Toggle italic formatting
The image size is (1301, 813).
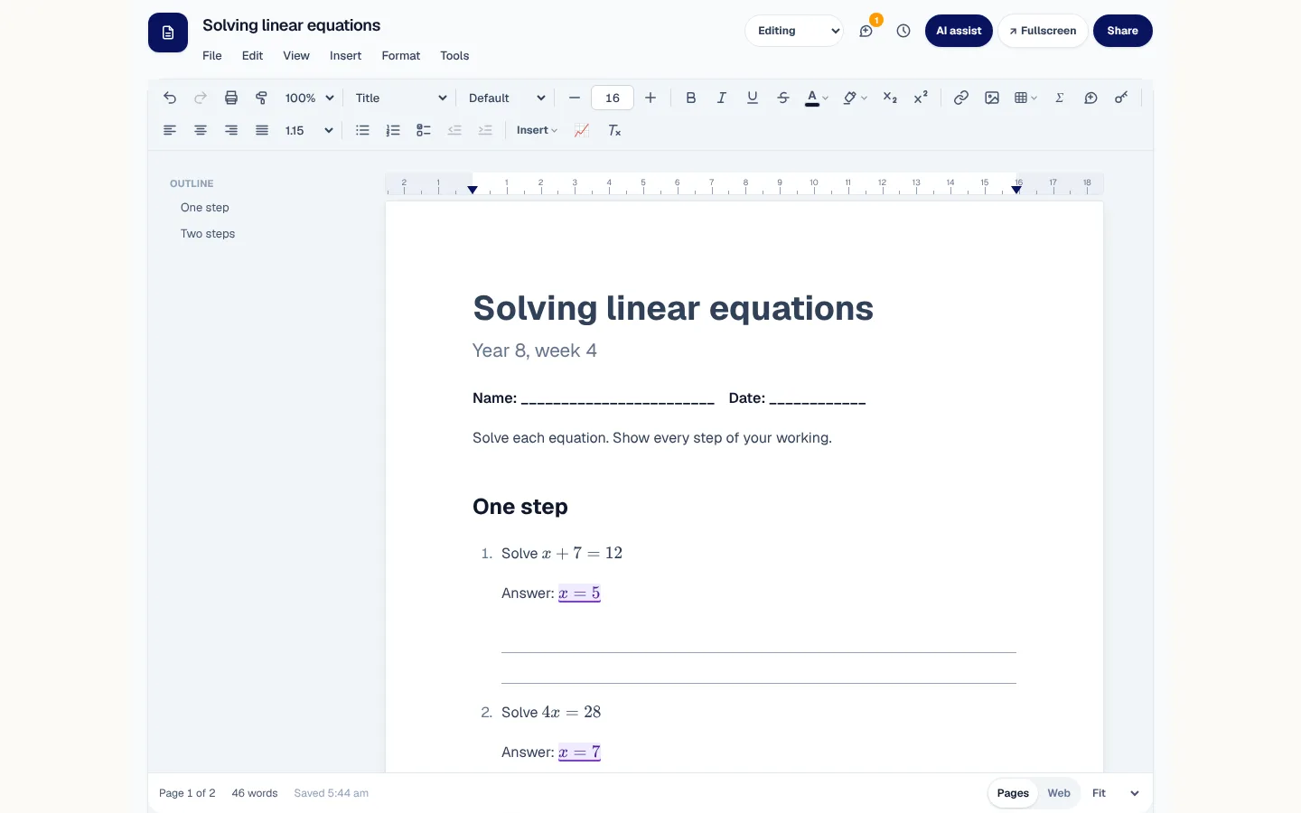click(722, 98)
